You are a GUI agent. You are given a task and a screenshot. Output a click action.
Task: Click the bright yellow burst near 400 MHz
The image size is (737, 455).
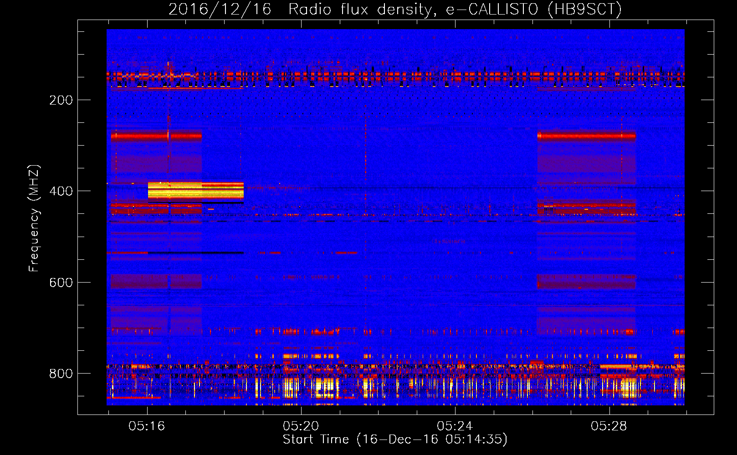click(x=195, y=190)
